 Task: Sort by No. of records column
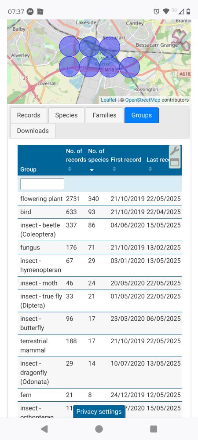pyautogui.click(x=70, y=169)
